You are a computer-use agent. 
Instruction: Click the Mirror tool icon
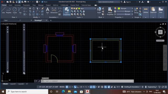coord(34,11)
